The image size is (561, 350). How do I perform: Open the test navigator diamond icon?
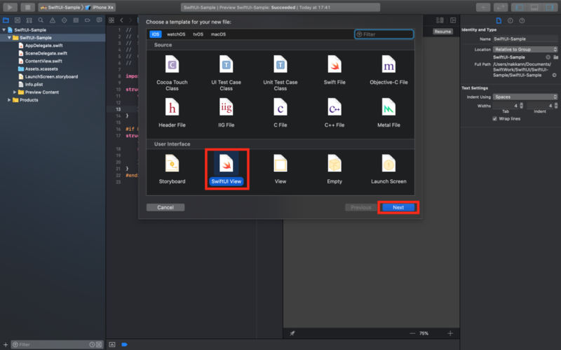pyautogui.click(x=64, y=20)
